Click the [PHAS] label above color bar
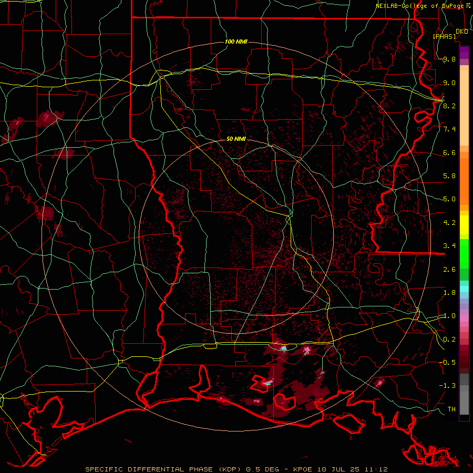Screen dimensions: 473x473 tap(444, 37)
